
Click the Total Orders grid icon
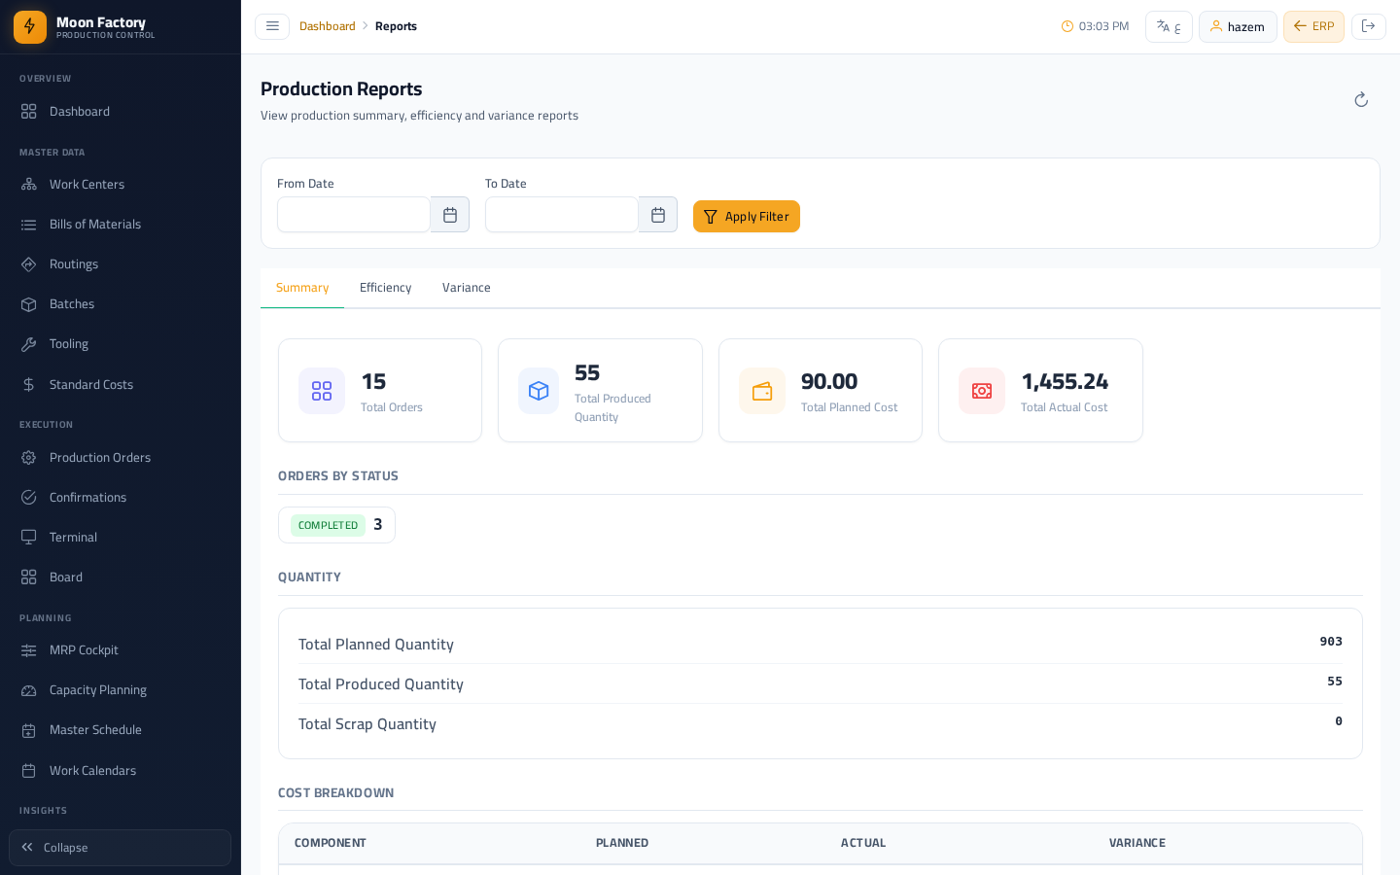coord(322,391)
